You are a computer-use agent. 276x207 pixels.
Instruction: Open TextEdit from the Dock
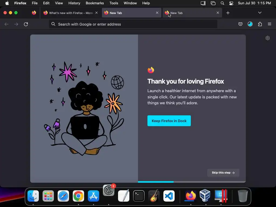click(123, 196)
